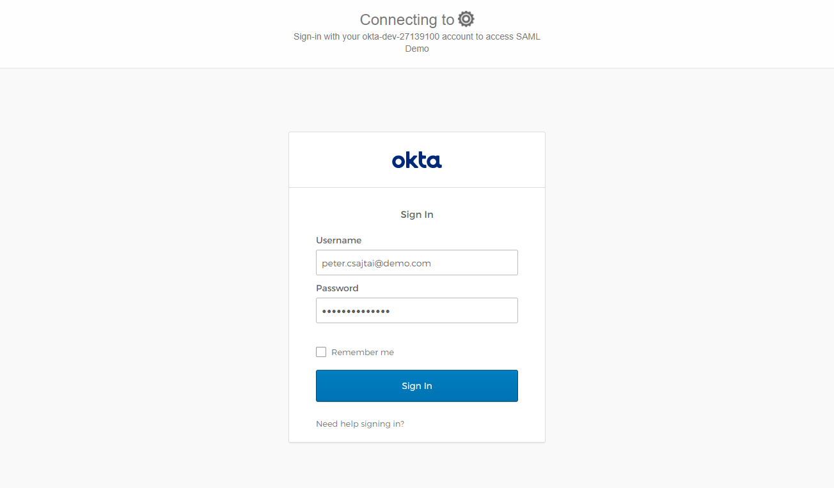The height and width of the screenshot is (488, 834).
Task: Click the blue Sign In button
Action: click(x=417, y=386)
